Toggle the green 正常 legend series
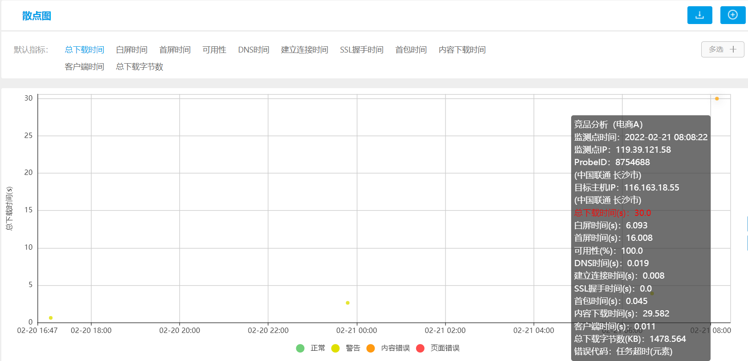Image resolution: width=748 pixels, height=361 pixels. [311, 348]
